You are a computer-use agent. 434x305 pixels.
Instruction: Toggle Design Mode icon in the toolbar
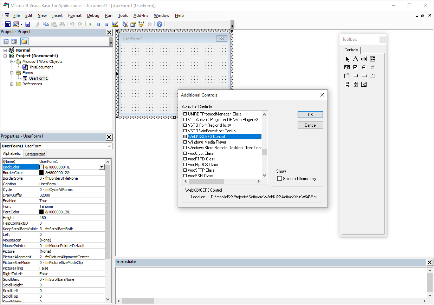coord(115,24)
